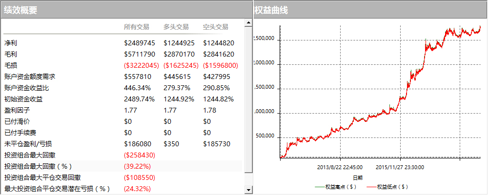488x195 pixels.
Task: Click the 446.34% account return value
Action: pos(137,88)
